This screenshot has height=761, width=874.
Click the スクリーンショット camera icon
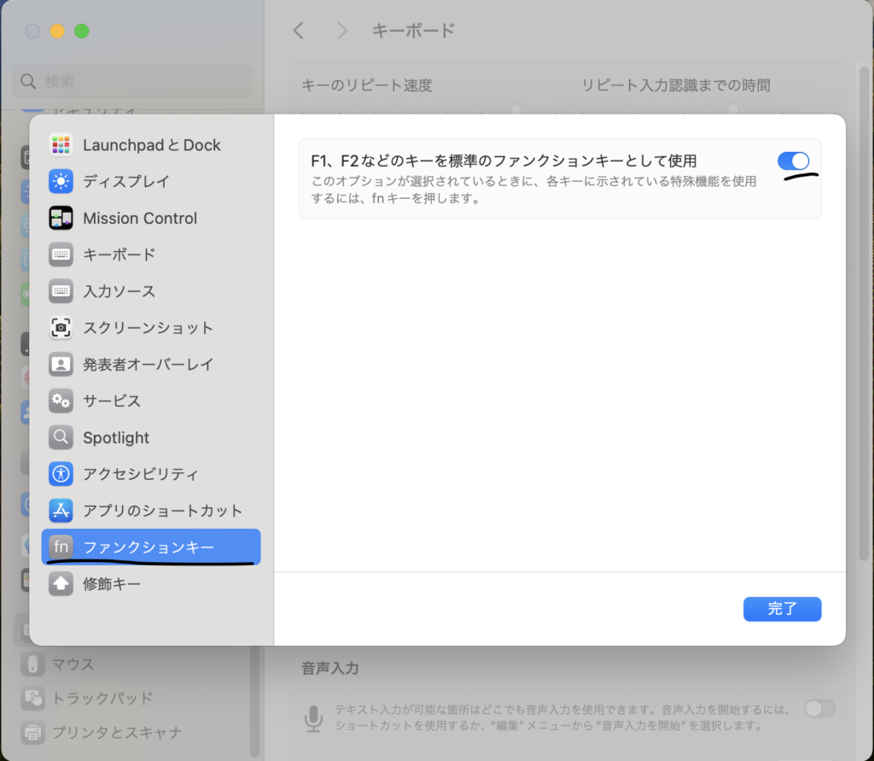61,327
